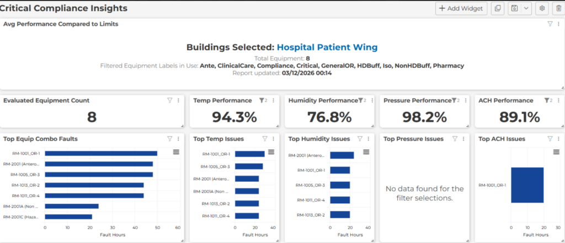This screenshot has height=243, width=565.
Task: Open the Temp Performance active filter icon
Action: 263,100
